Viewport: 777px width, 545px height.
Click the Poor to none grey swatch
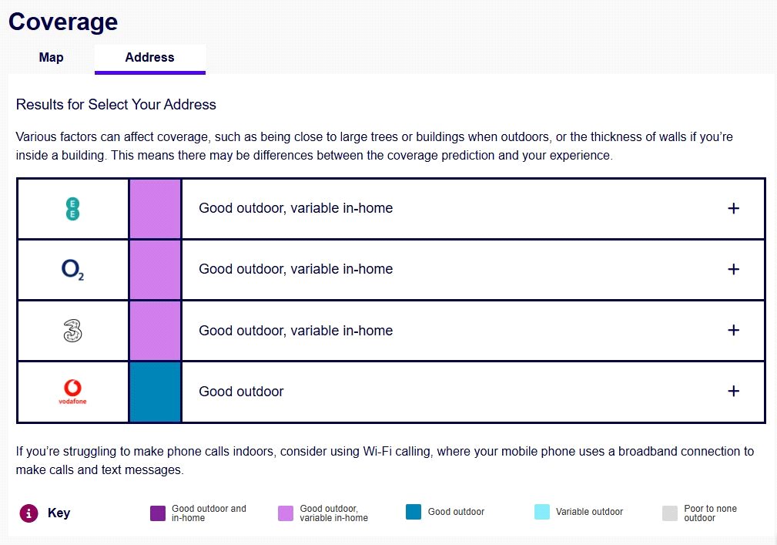[670, 513]
